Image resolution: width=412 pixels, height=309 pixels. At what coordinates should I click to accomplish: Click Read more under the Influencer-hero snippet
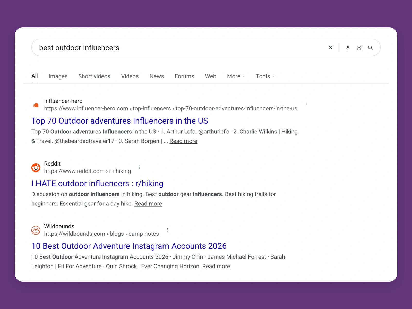click(183, 141)
